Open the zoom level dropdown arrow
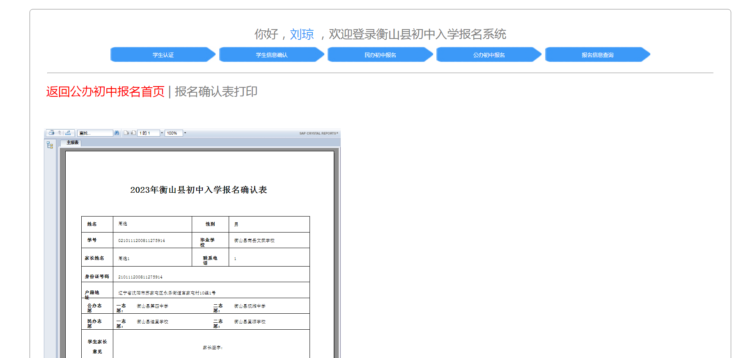Viewport: 741px width, 358px height. (x=185, y=133)
